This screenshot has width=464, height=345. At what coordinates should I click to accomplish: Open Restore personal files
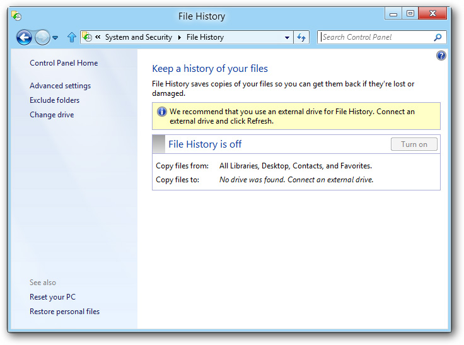click(x=64, y=312)
